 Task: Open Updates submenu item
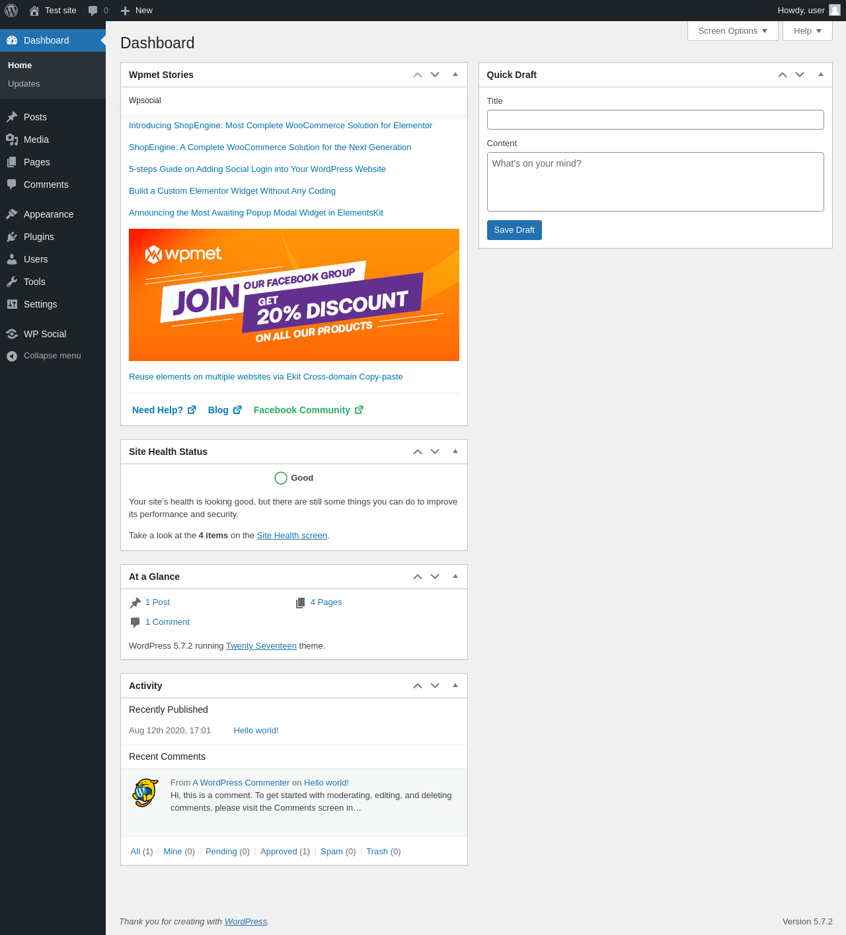[x=24, y=84]
